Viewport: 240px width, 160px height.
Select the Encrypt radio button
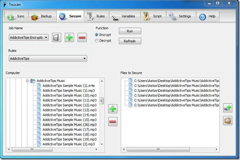pyautogui.click(x=97, y=35)
